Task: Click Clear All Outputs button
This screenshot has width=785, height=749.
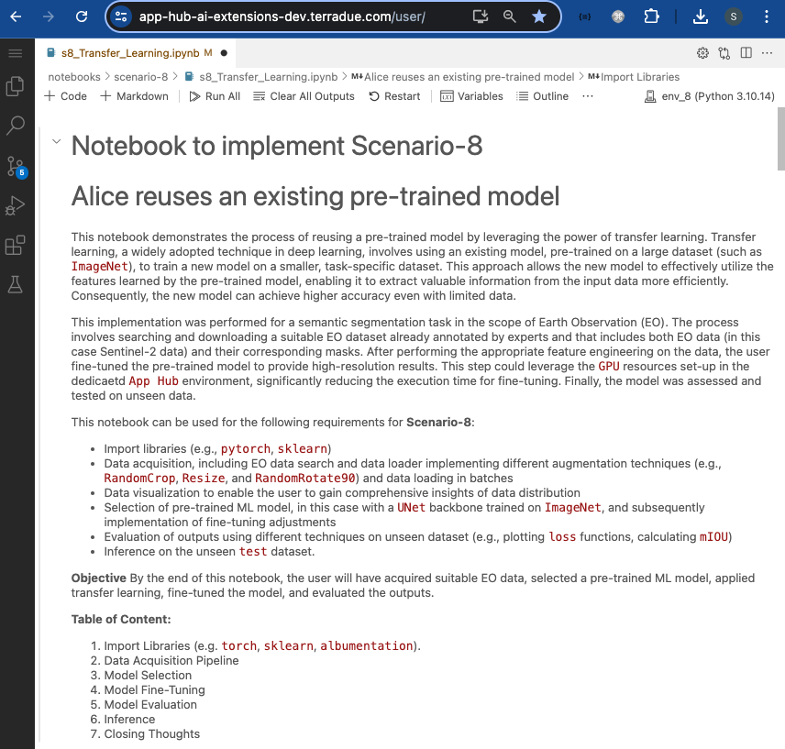Action: coord(304,96)
